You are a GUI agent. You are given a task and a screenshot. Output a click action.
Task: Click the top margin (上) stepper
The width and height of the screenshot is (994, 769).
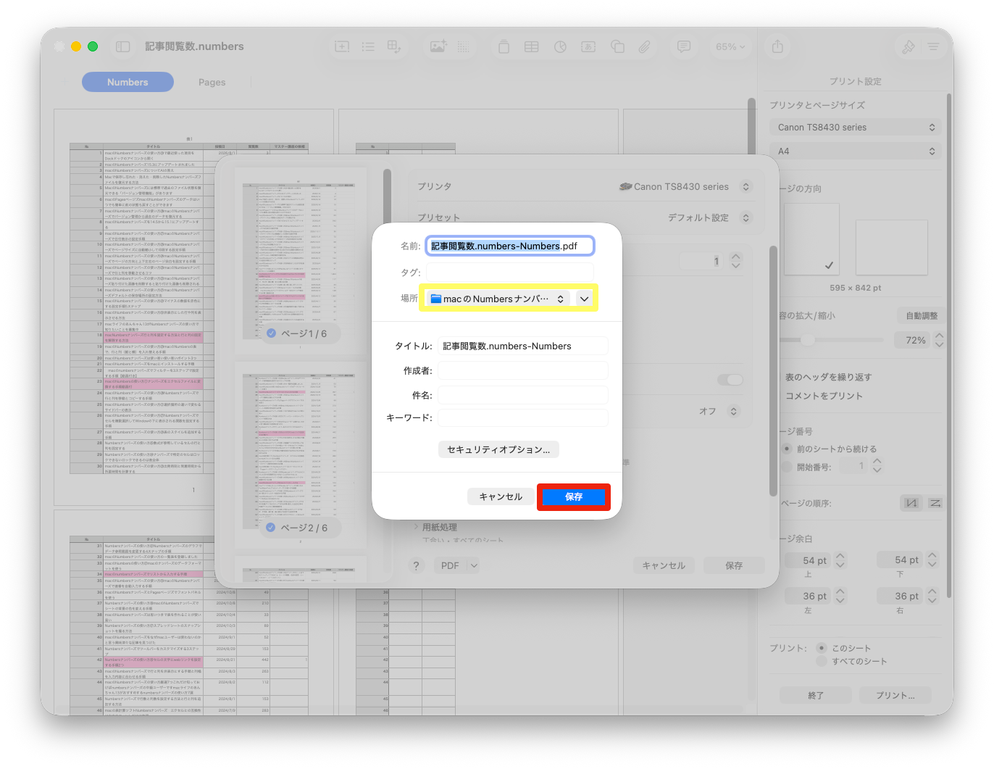(840, 560)
